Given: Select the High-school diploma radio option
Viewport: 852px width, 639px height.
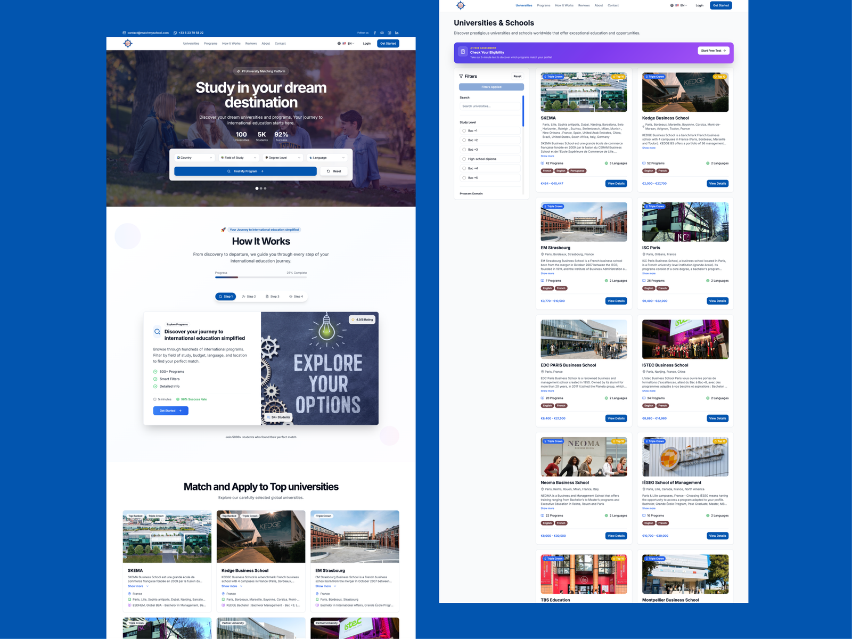Looking at the screenshot, I should pos(464,159).
